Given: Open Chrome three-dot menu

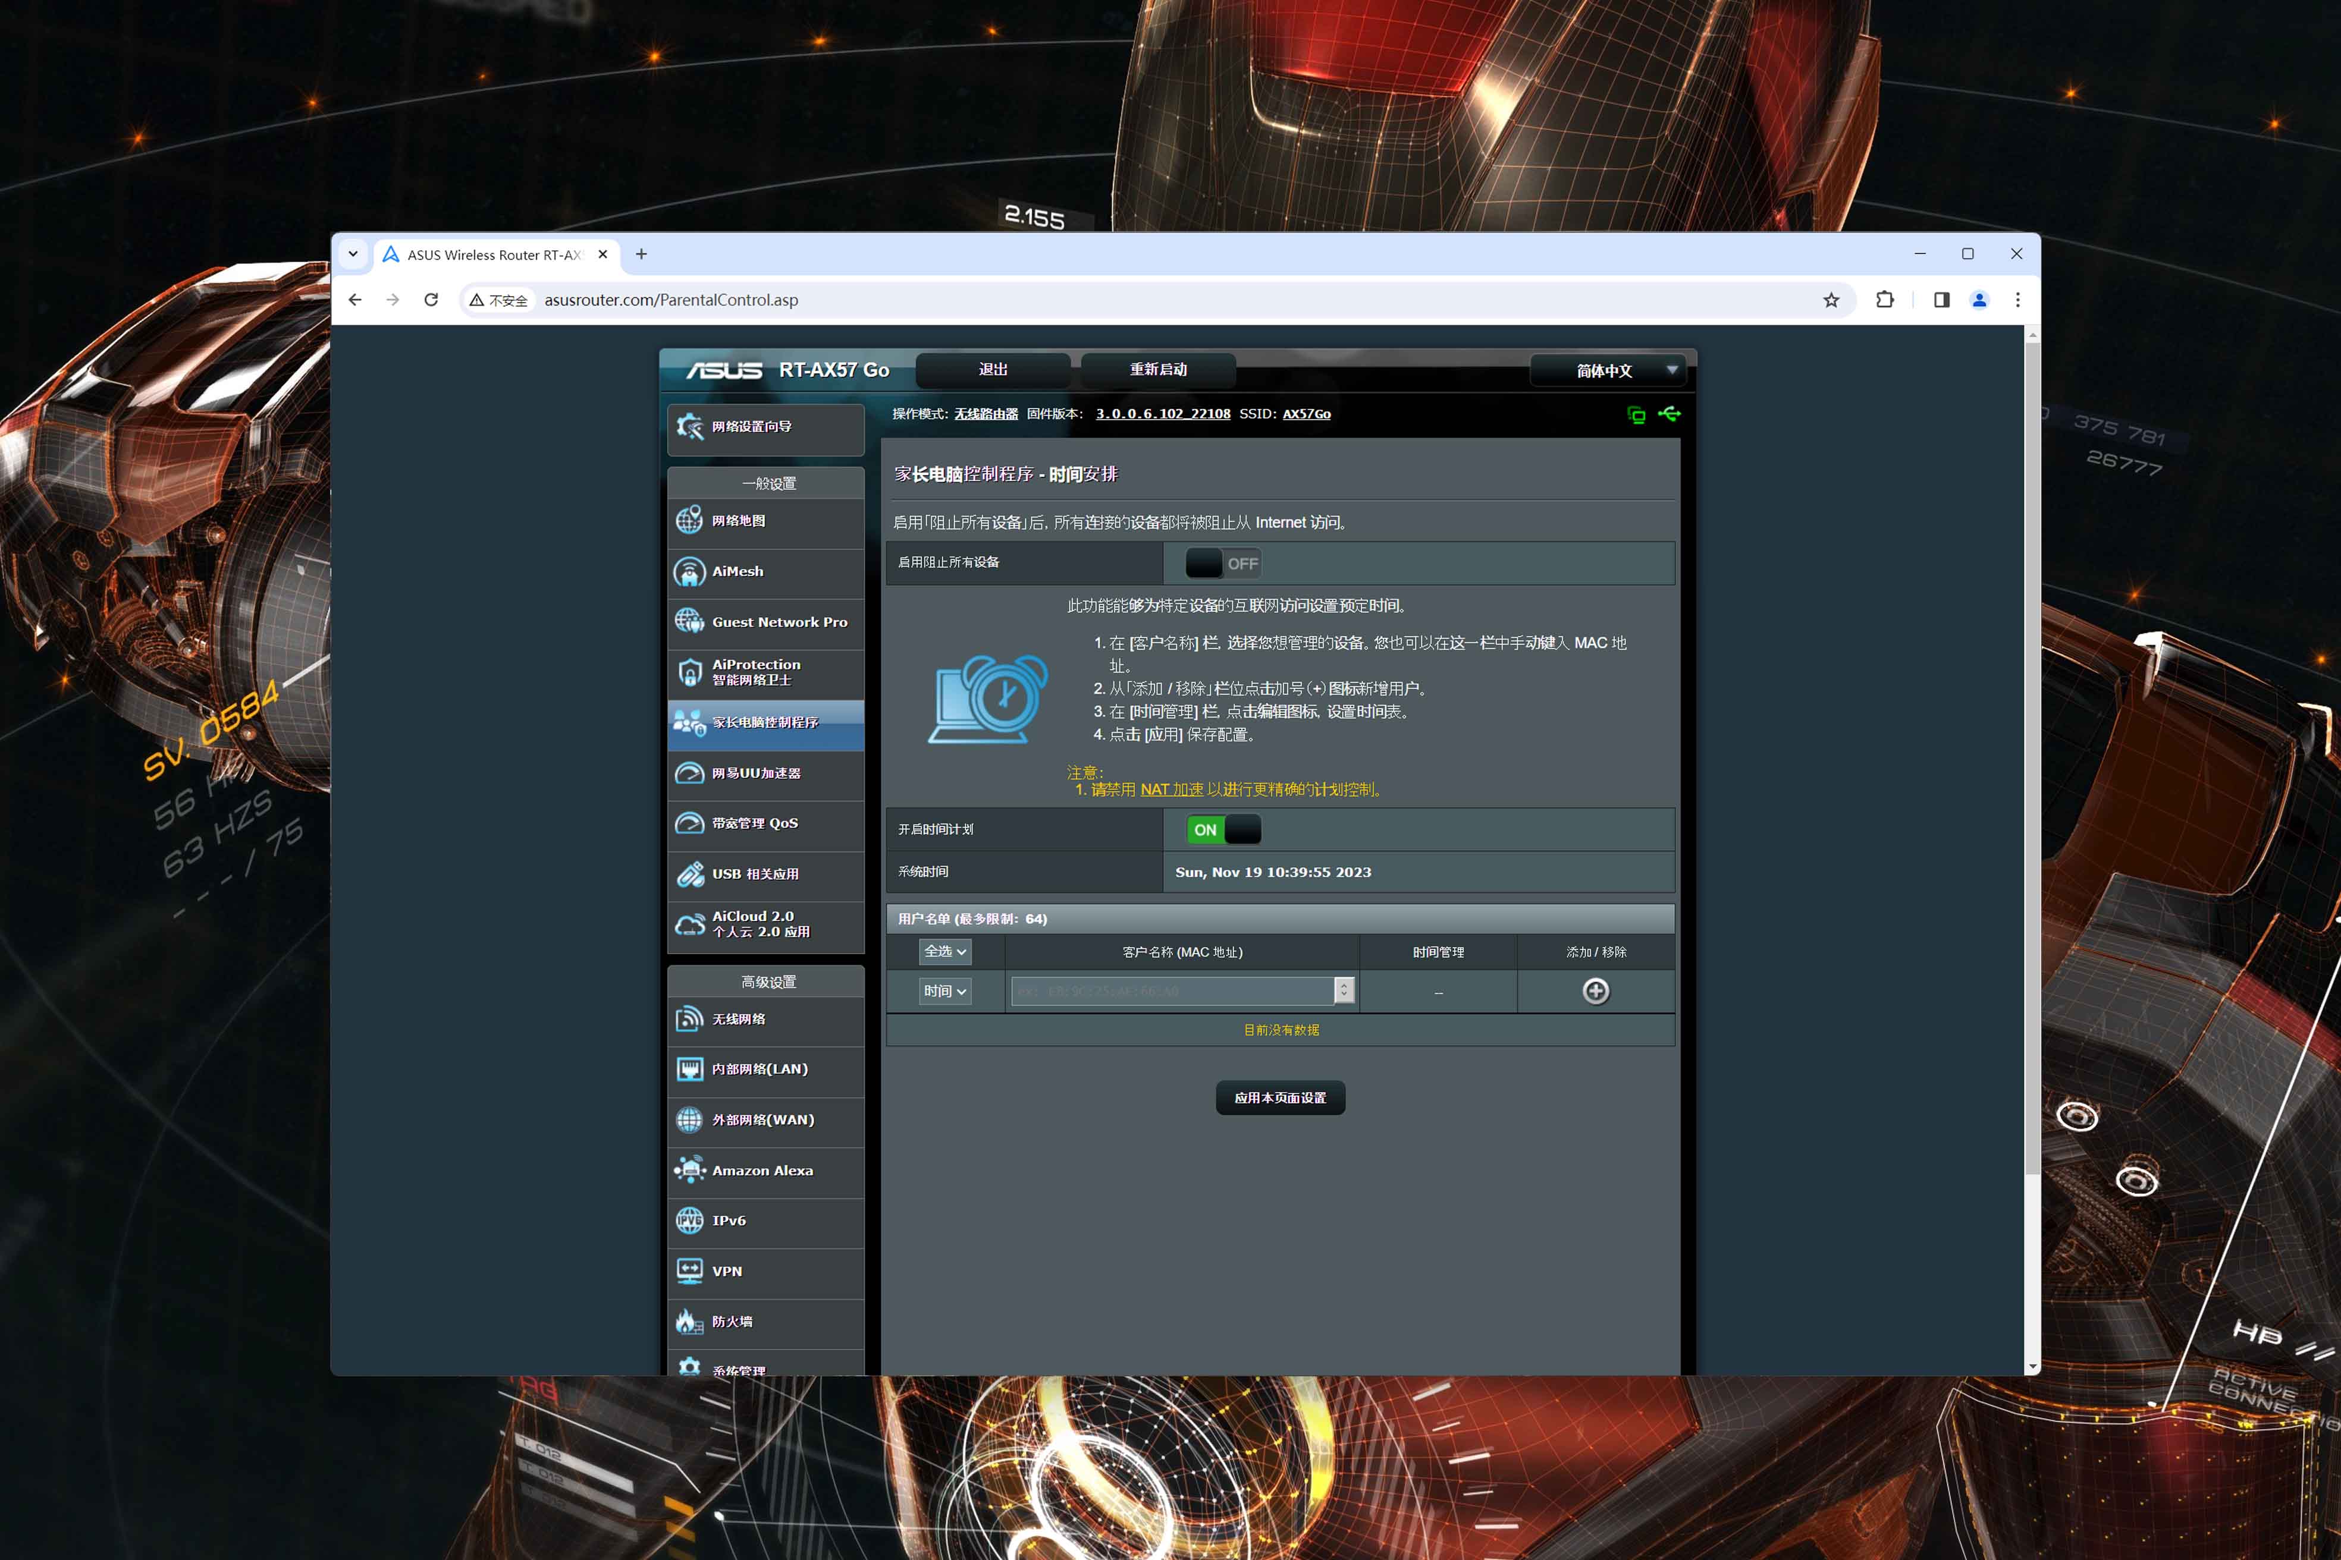Looking at the screenshot, I should tap(2017, 300).
